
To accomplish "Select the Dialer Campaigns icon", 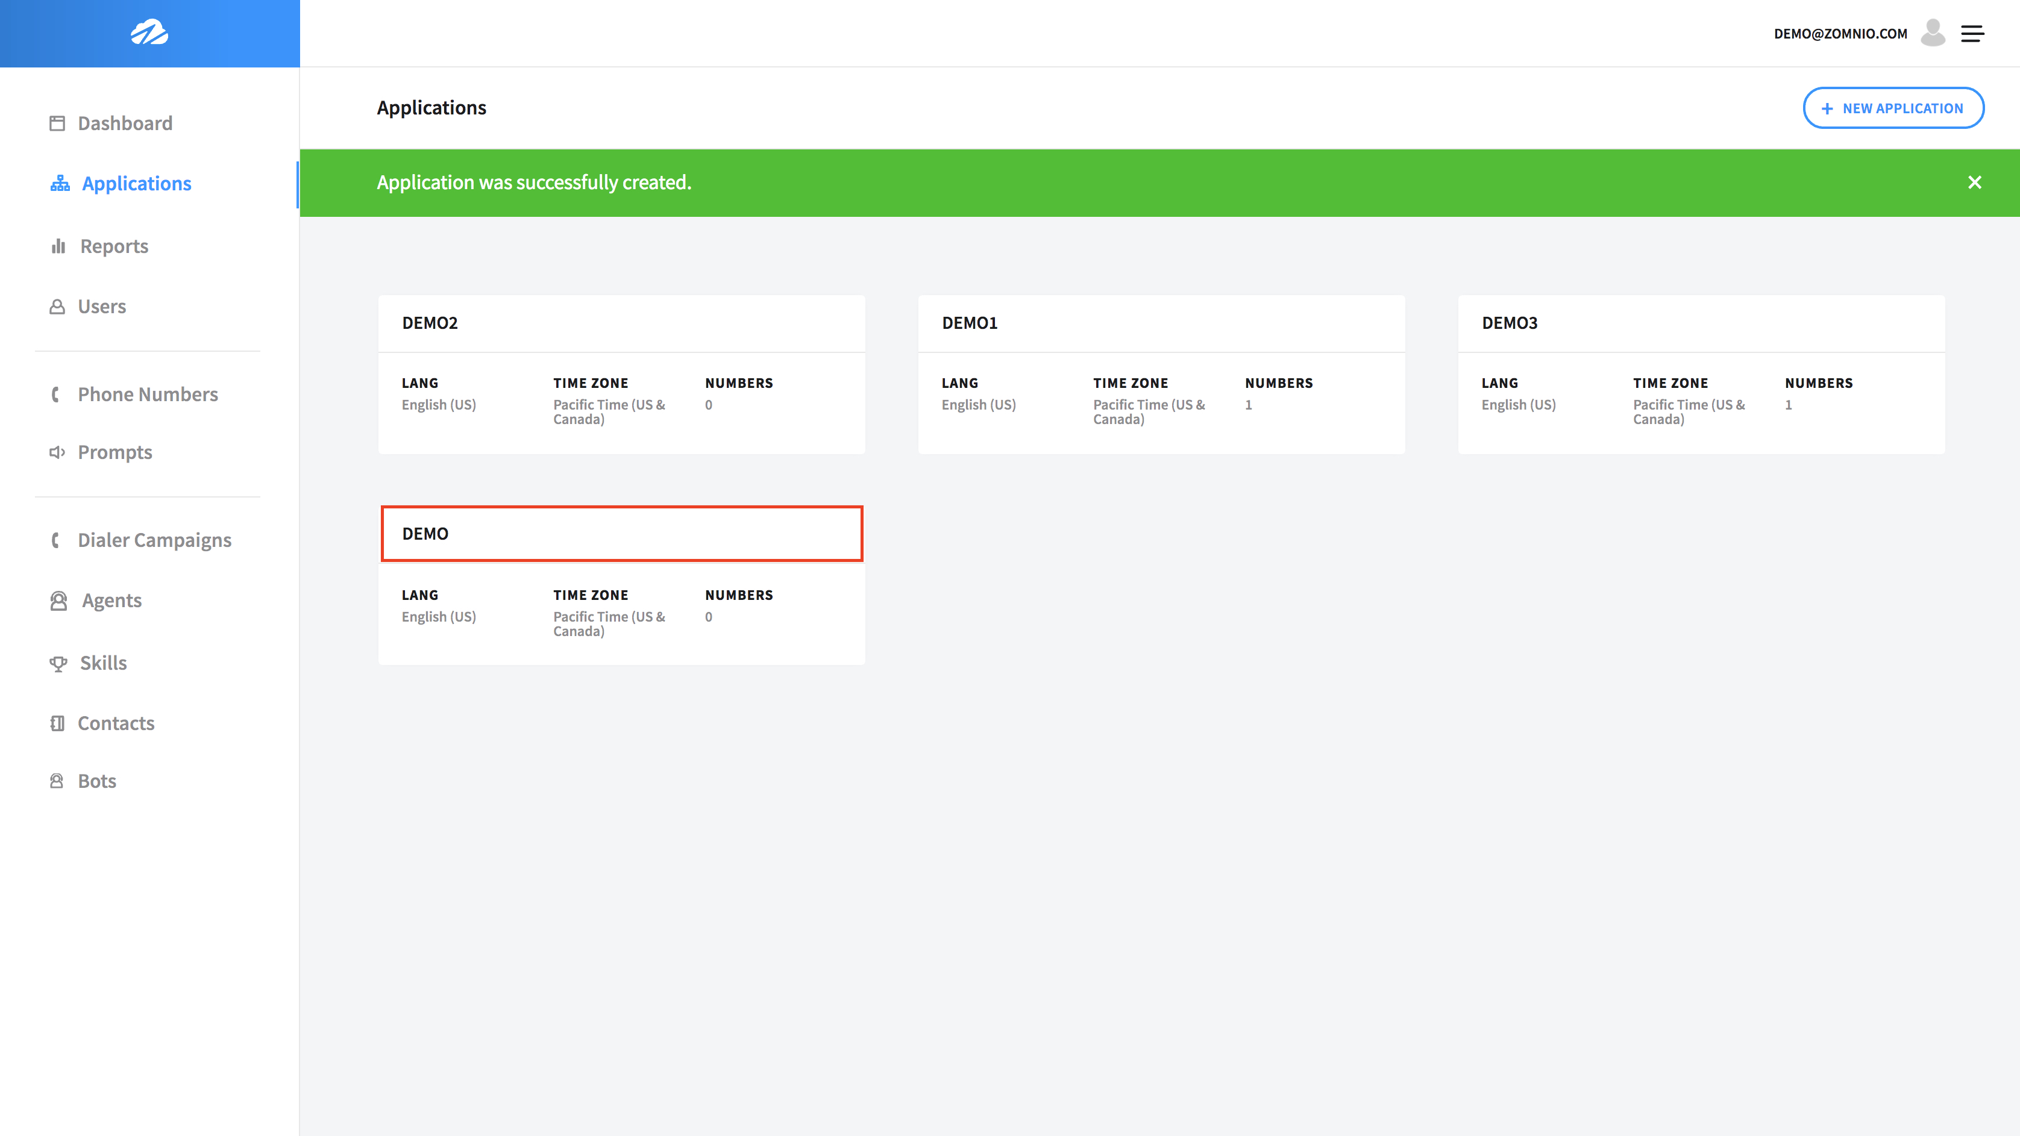I will (55, 540).
